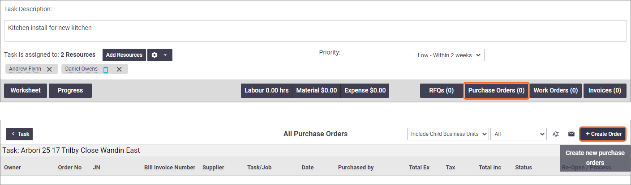Open the RFQs (0) button
This screenshot has height=185, width=631.
[x=442, y=90]
